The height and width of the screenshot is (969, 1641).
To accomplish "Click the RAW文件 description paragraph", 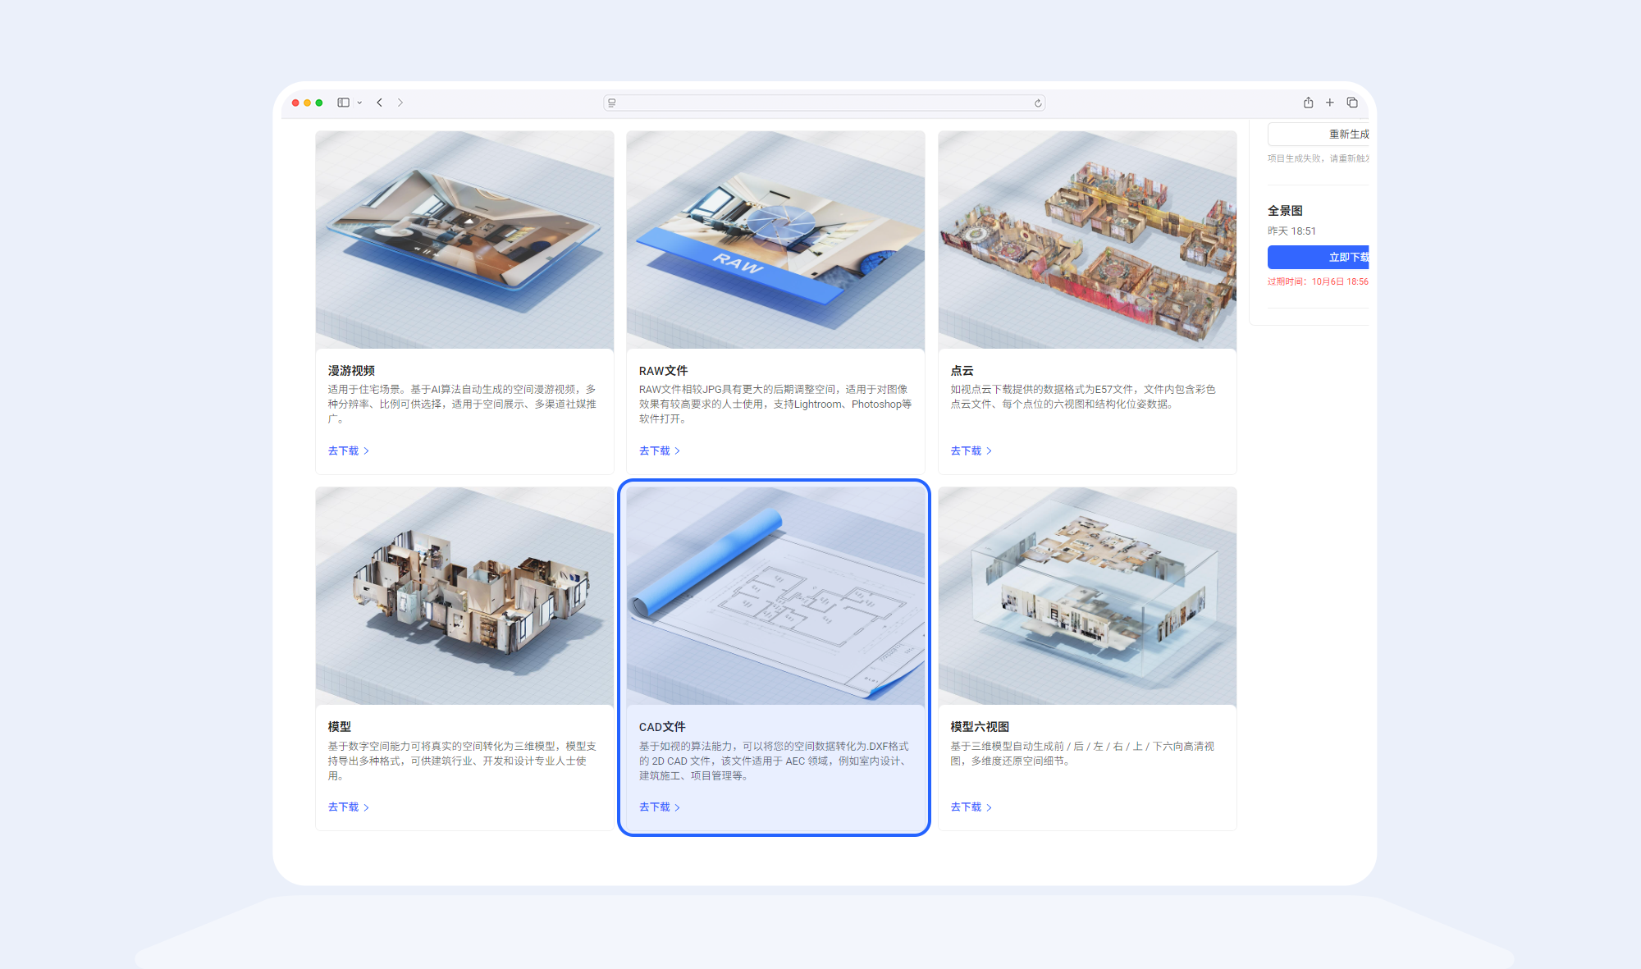I will pos(775,404).
